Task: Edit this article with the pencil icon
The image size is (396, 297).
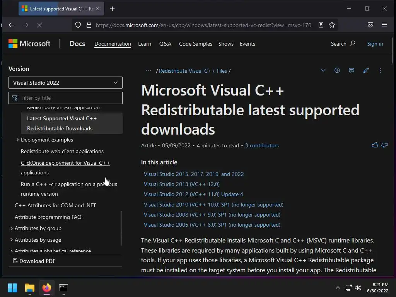Action: click(366, 70)
